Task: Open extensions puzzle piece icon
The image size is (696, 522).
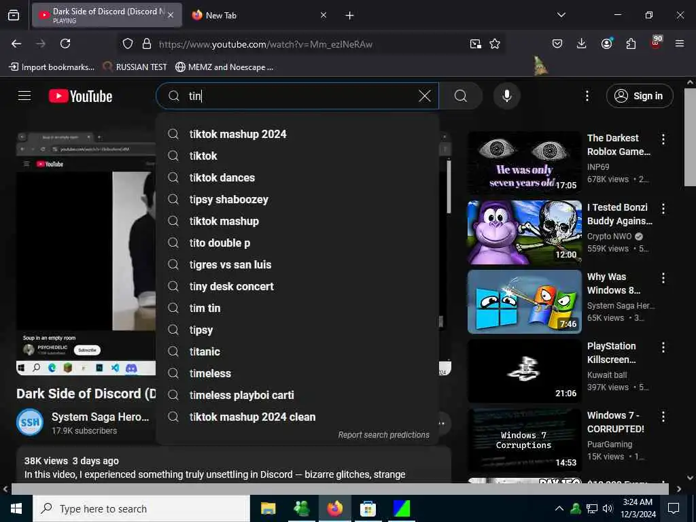Action: (x=631, y=43)
